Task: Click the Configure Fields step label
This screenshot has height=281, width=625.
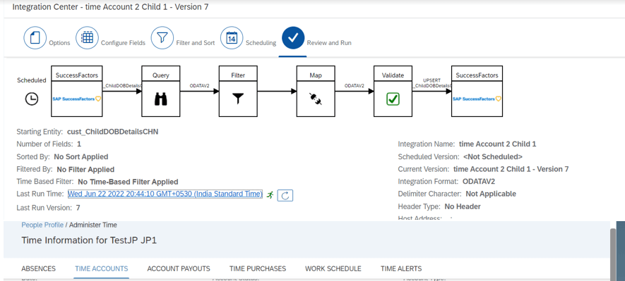Action: 123,43
